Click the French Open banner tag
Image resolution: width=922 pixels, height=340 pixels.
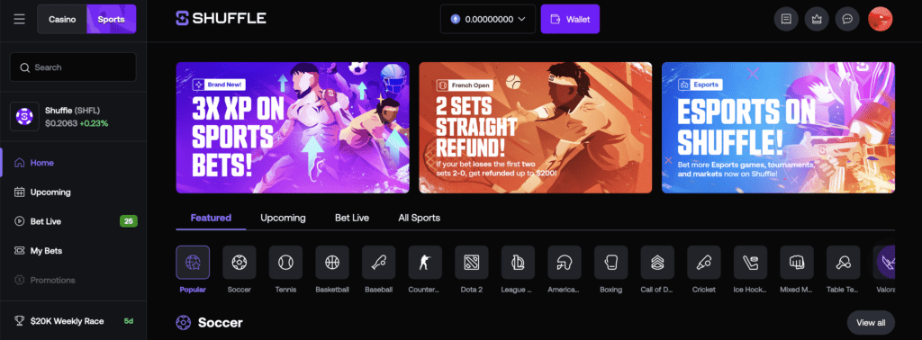click(x=465, y=85)
